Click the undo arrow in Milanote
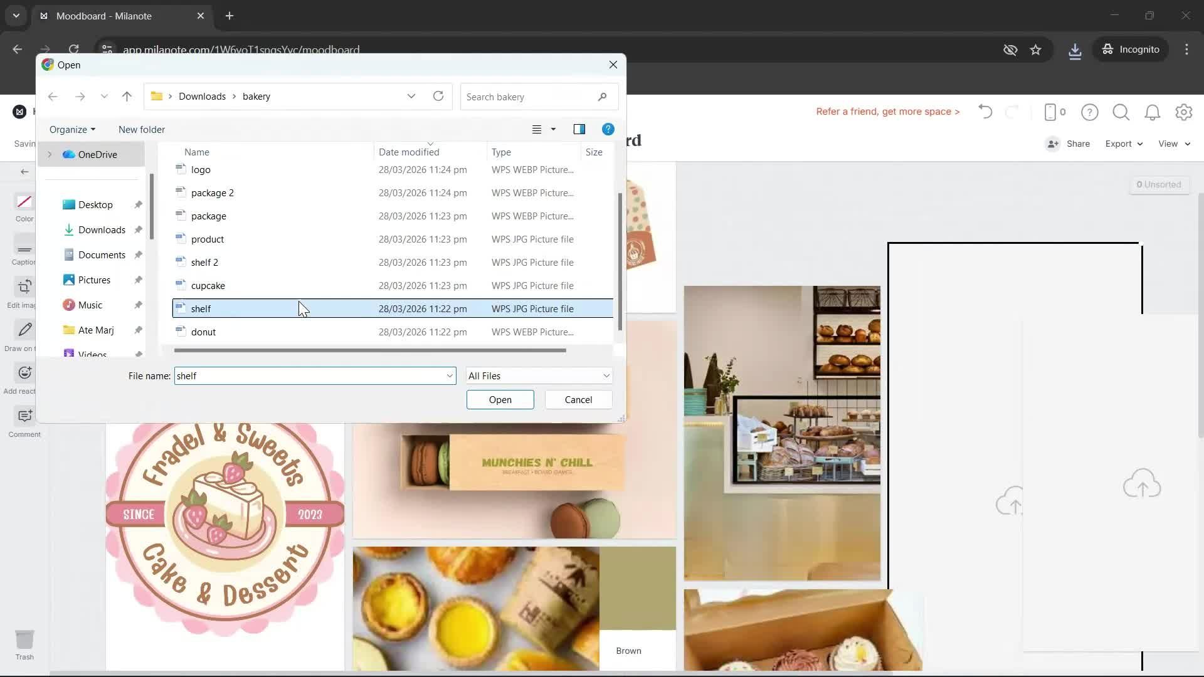This screenshot has height=677, width=1204. pos(985,112)
